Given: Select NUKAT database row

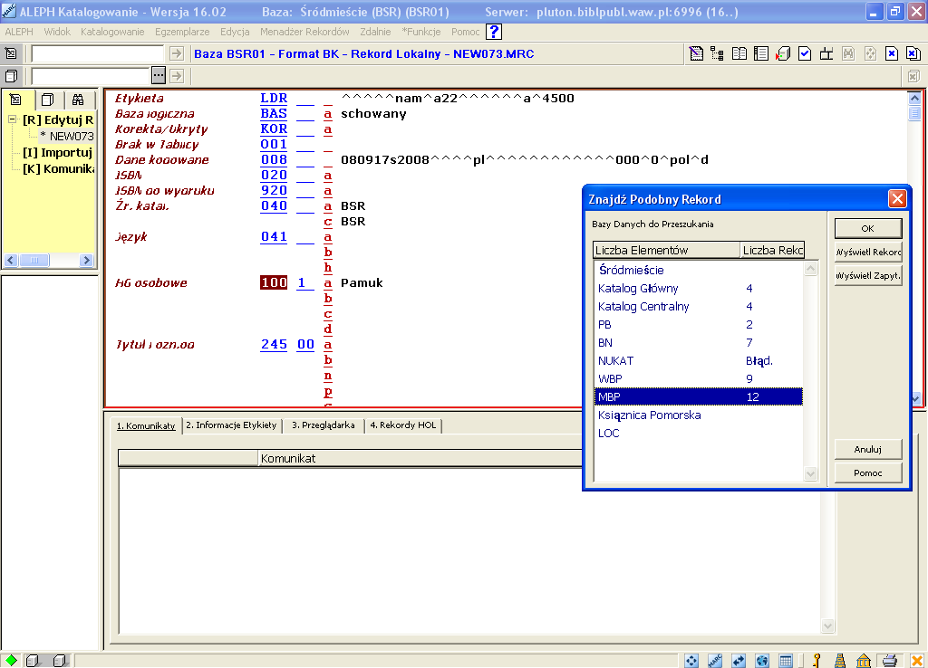Looking at the screenshot, I should [x=699, y=360].
